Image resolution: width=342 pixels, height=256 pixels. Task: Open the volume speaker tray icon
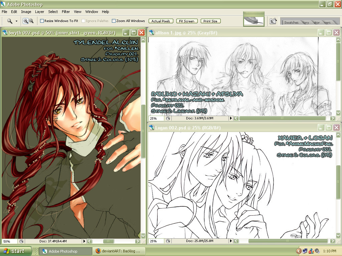click(x=317, y=251)
